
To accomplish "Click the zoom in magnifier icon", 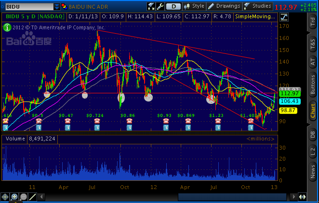I will coord(14,197).
